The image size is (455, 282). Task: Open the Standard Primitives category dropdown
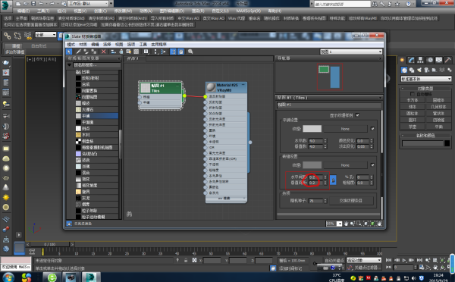426,79
